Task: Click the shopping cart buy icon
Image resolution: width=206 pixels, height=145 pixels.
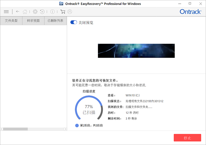Action: tap(63, 12)
